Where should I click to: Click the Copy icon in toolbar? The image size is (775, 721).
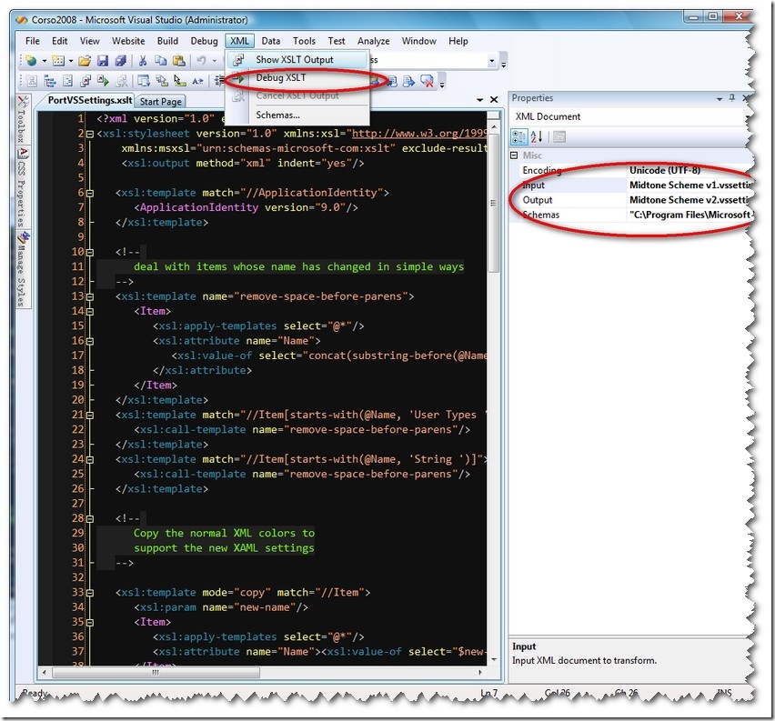(161, 61)
